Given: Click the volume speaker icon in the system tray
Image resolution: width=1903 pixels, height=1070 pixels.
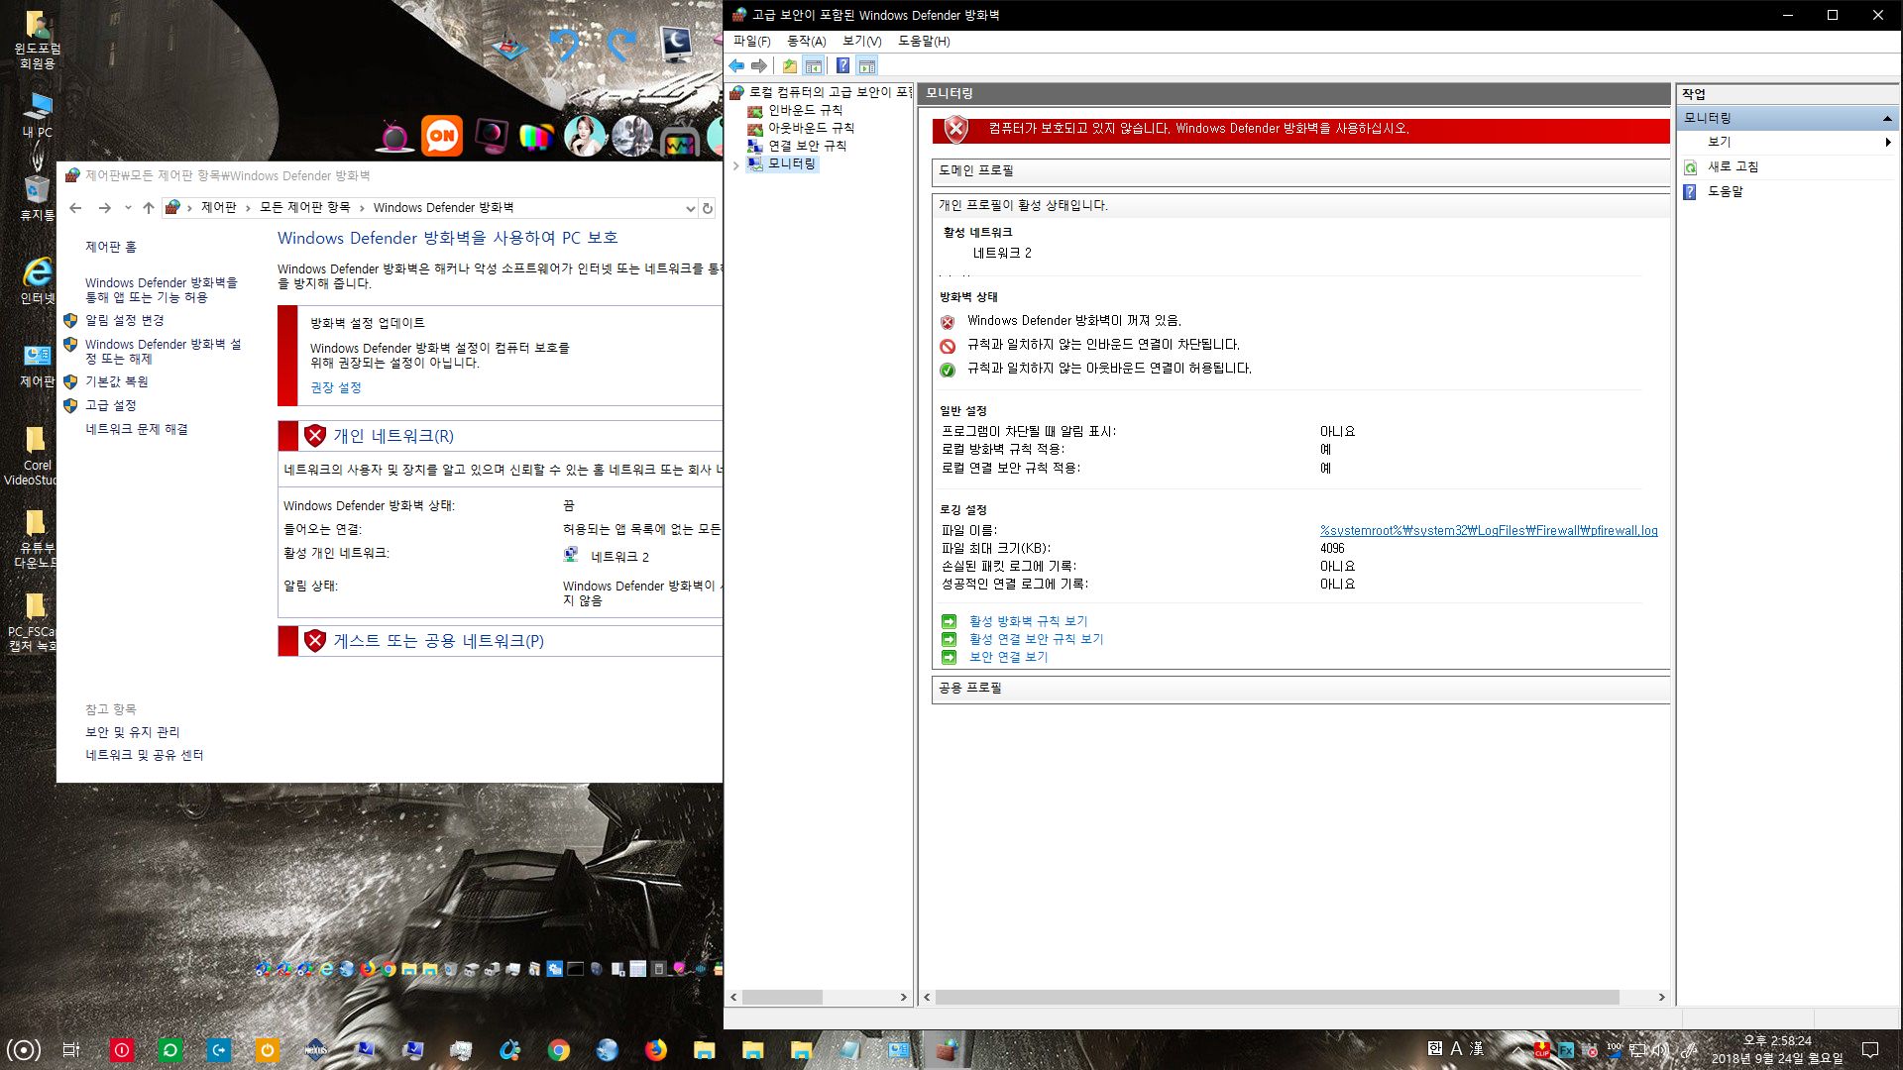Looking at the screenshot, I should [x=1659, y=1050].
